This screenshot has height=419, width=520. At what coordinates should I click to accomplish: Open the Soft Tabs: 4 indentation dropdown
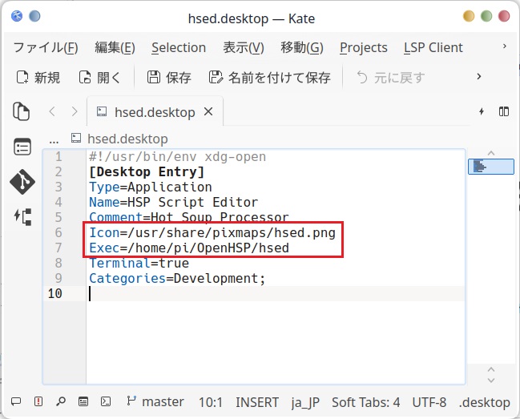pyautogui.click(x=365, y=402)
